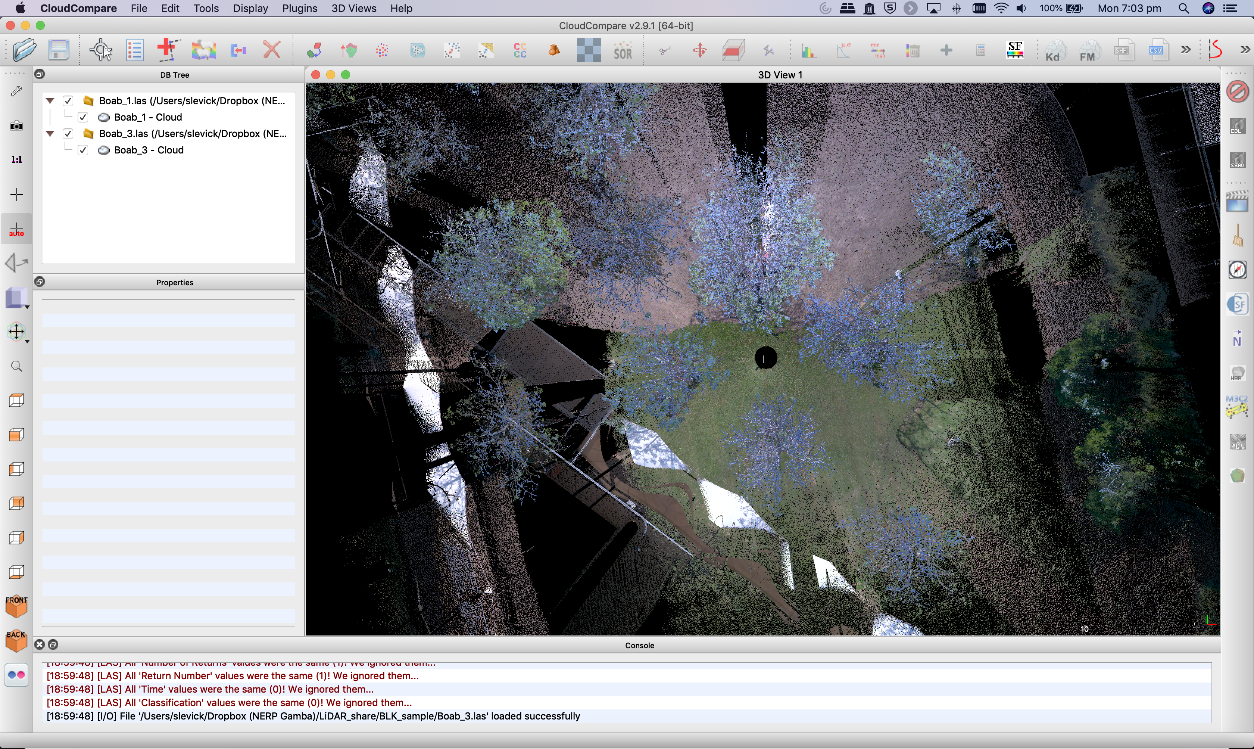Select the Boab_1 - Cloud entry
The height and width of the screenshot is (749, 1254).
(x=148, y=117)
